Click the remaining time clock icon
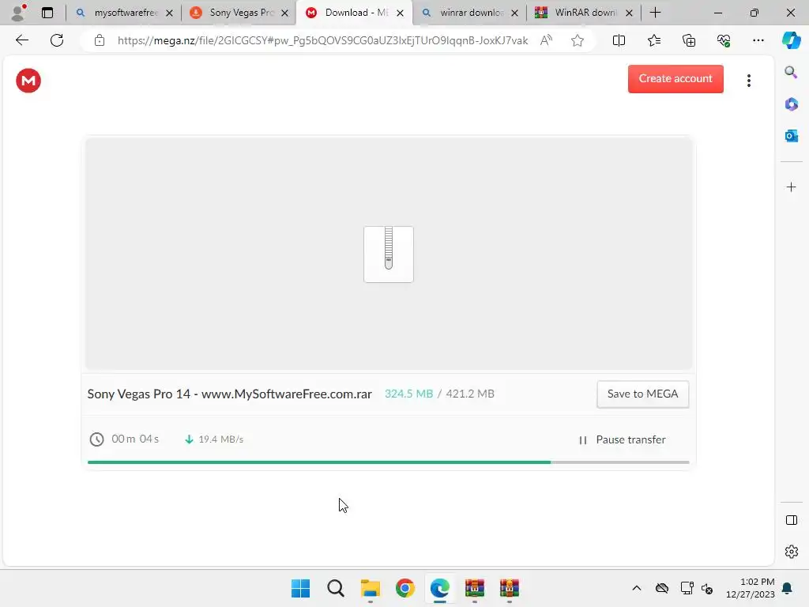The height and width of the screenshot is (607, 809). [x=96, y=439]
